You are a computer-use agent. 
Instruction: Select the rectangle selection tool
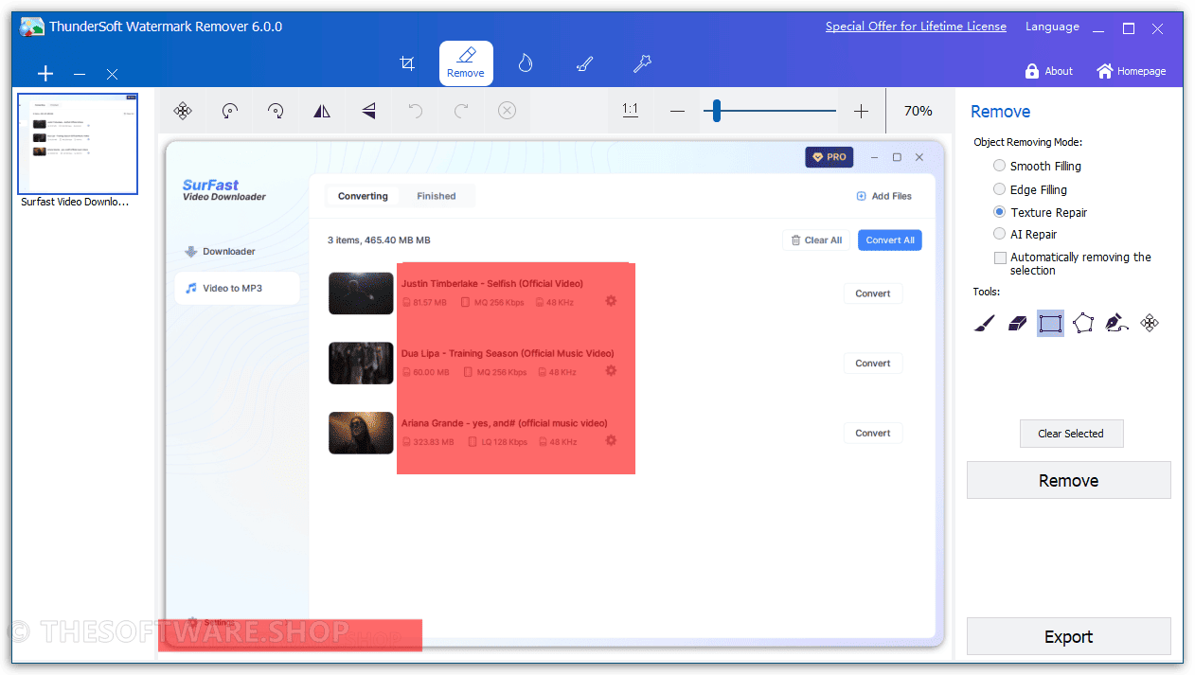1050,324
